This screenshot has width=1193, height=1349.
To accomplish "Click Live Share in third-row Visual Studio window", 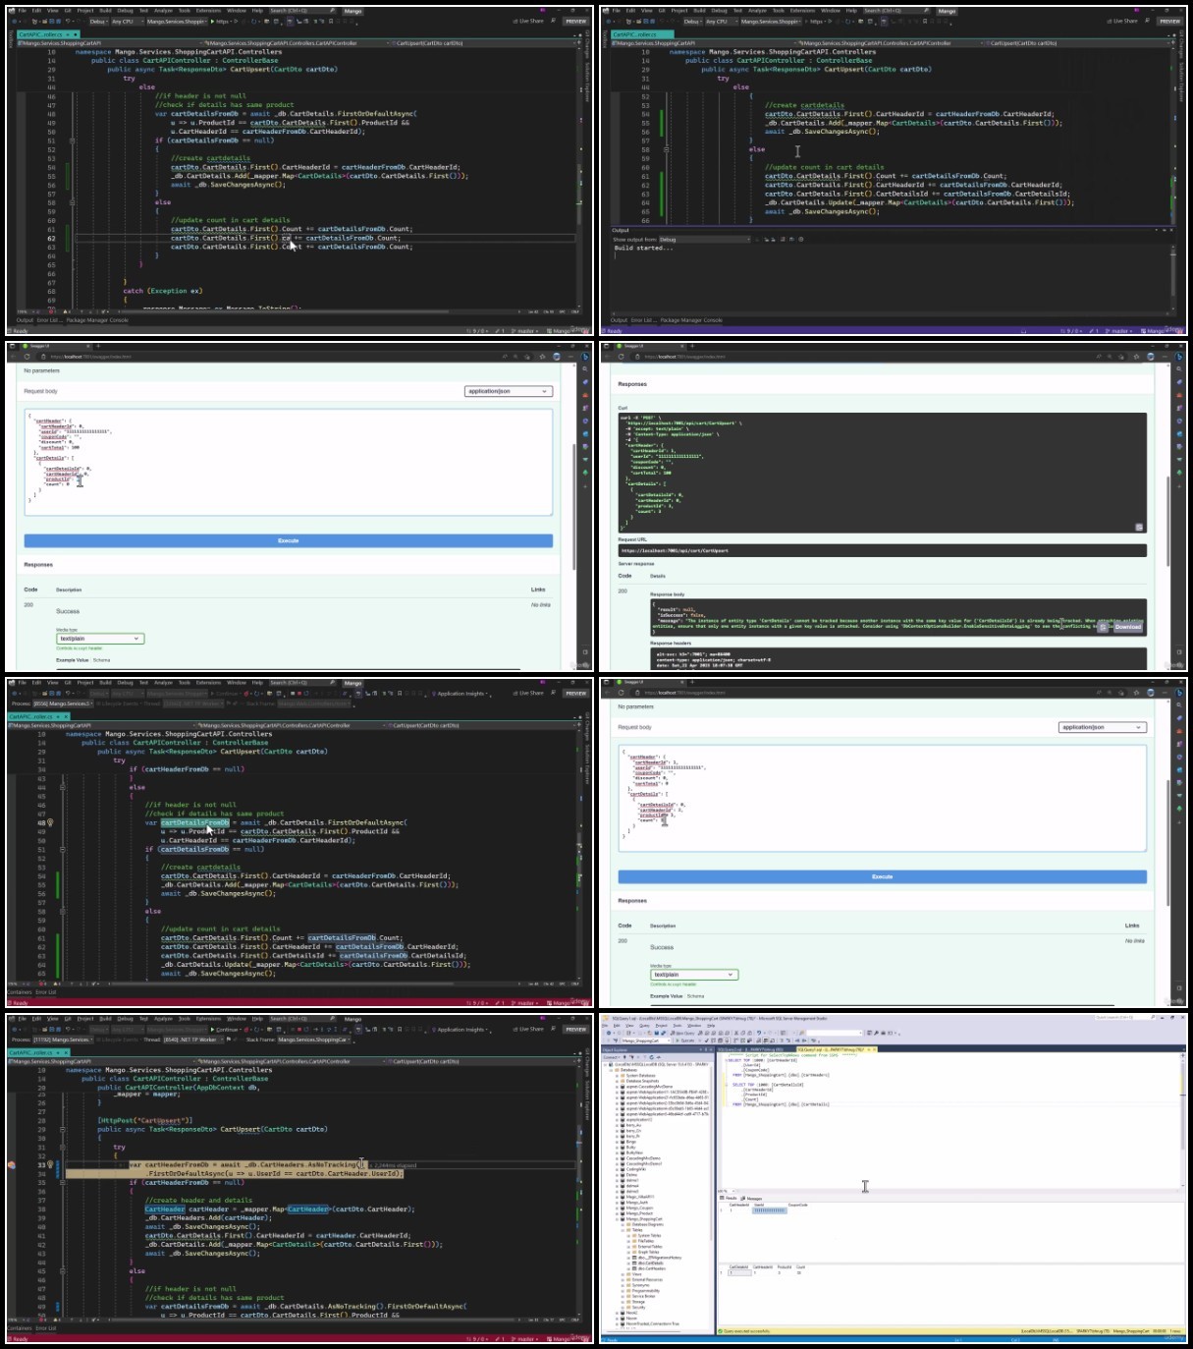I will click(528, 693).
